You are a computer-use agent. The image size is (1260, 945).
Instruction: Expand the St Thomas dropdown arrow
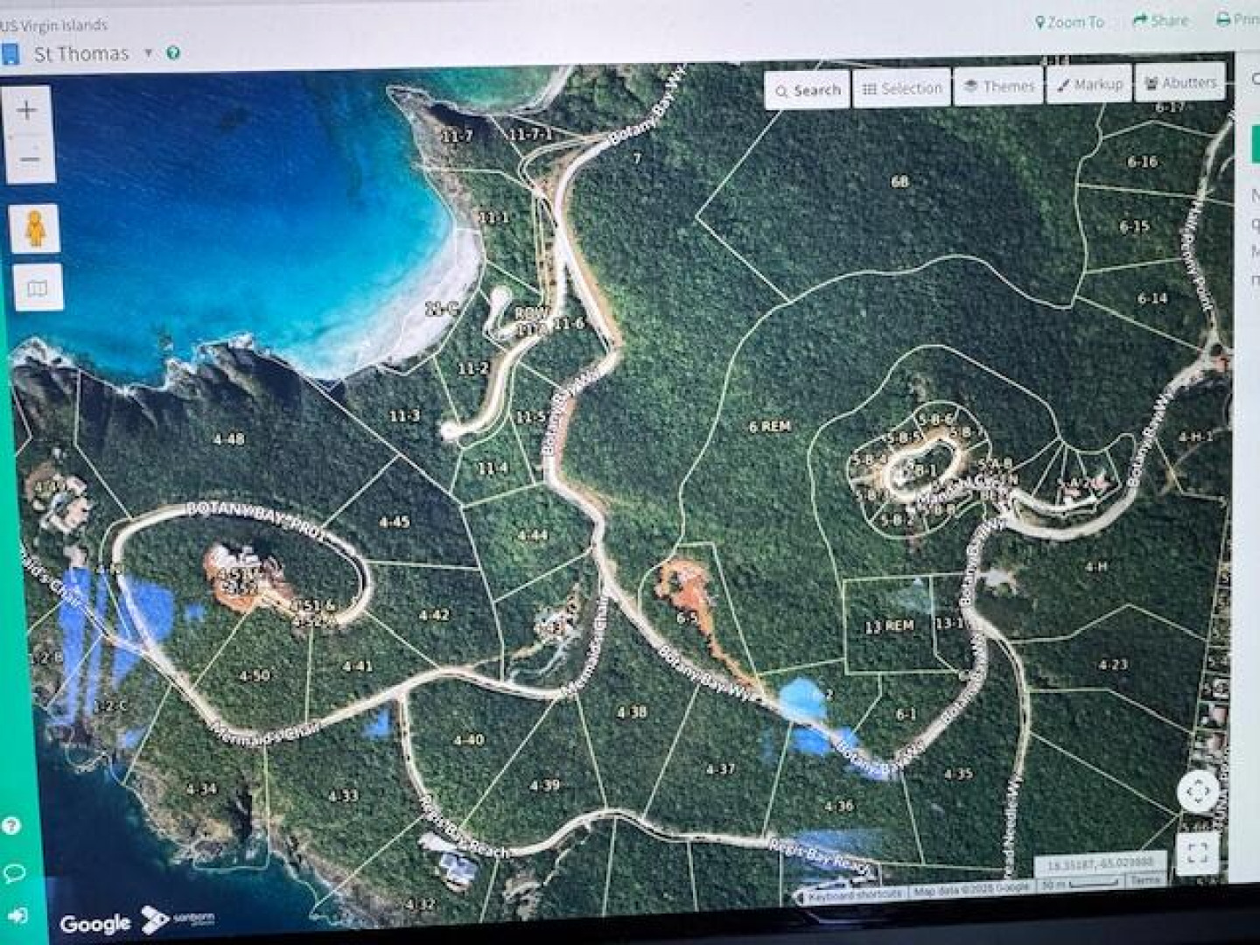[x=148, y=53]
